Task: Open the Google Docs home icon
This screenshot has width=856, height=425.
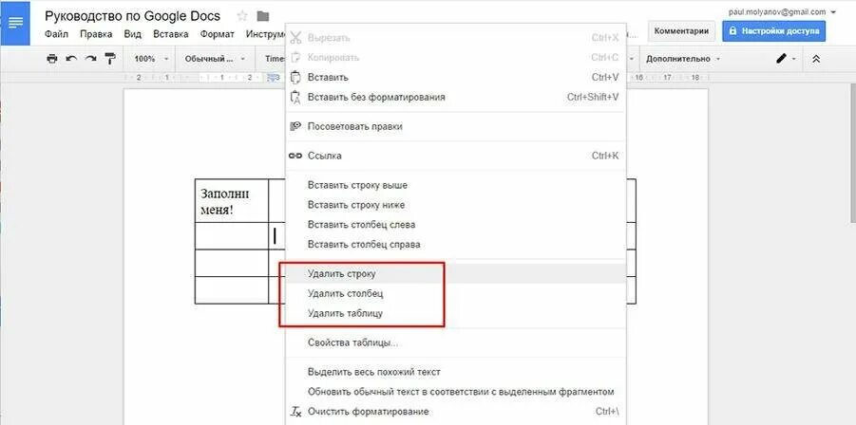Action: [x=15, y=23]
